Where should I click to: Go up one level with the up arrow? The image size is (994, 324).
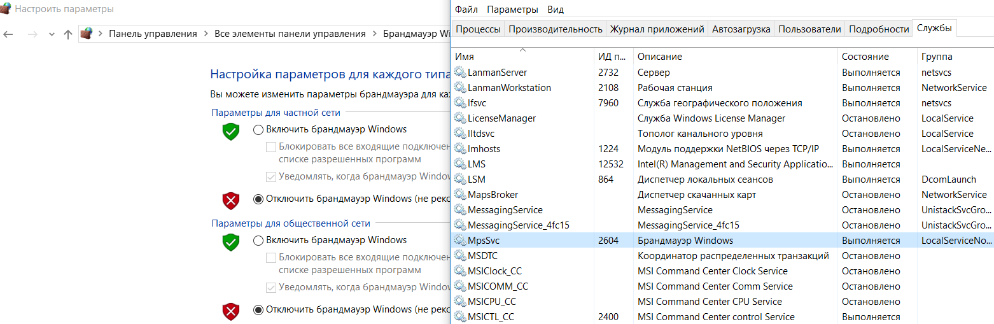point(68,34)
